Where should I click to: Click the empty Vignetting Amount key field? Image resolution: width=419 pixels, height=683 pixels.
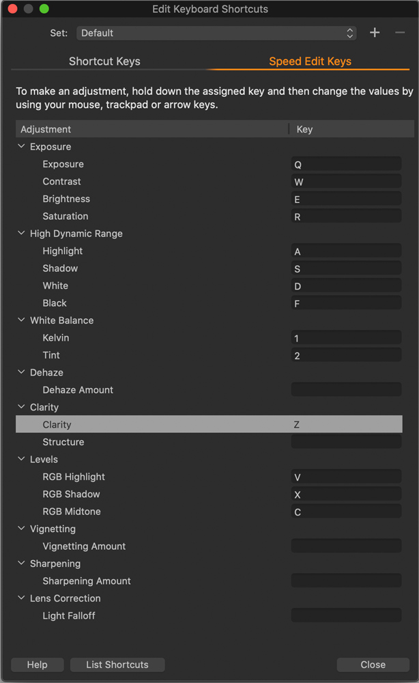[346, 546]
